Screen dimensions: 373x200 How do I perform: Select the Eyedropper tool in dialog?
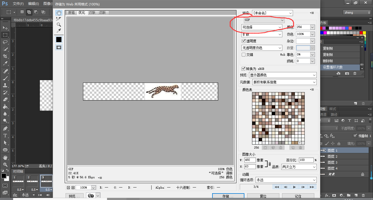[59, 31]
